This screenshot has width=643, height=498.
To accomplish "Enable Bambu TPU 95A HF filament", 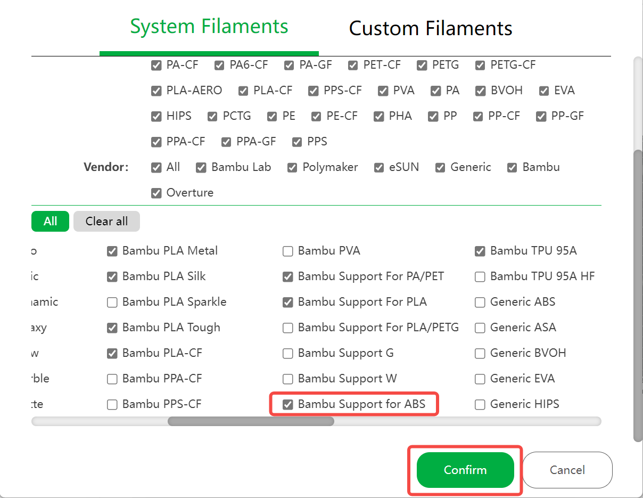I will pyautogui.click(x=480, y=276).
